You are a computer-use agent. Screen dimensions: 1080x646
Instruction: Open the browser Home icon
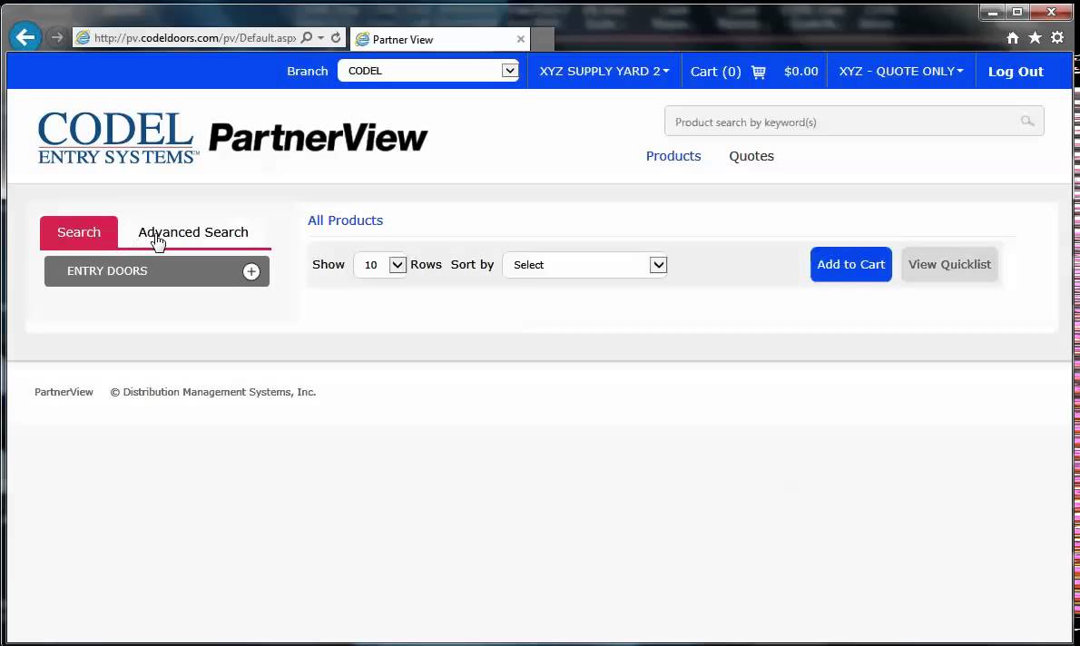tap(1013, 38)
